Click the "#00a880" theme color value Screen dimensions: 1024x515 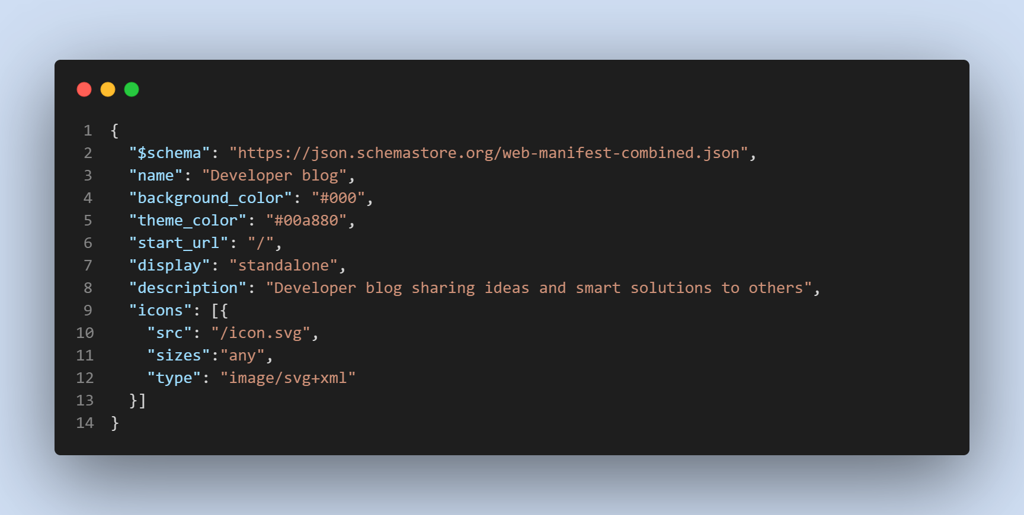click(306, 221)
